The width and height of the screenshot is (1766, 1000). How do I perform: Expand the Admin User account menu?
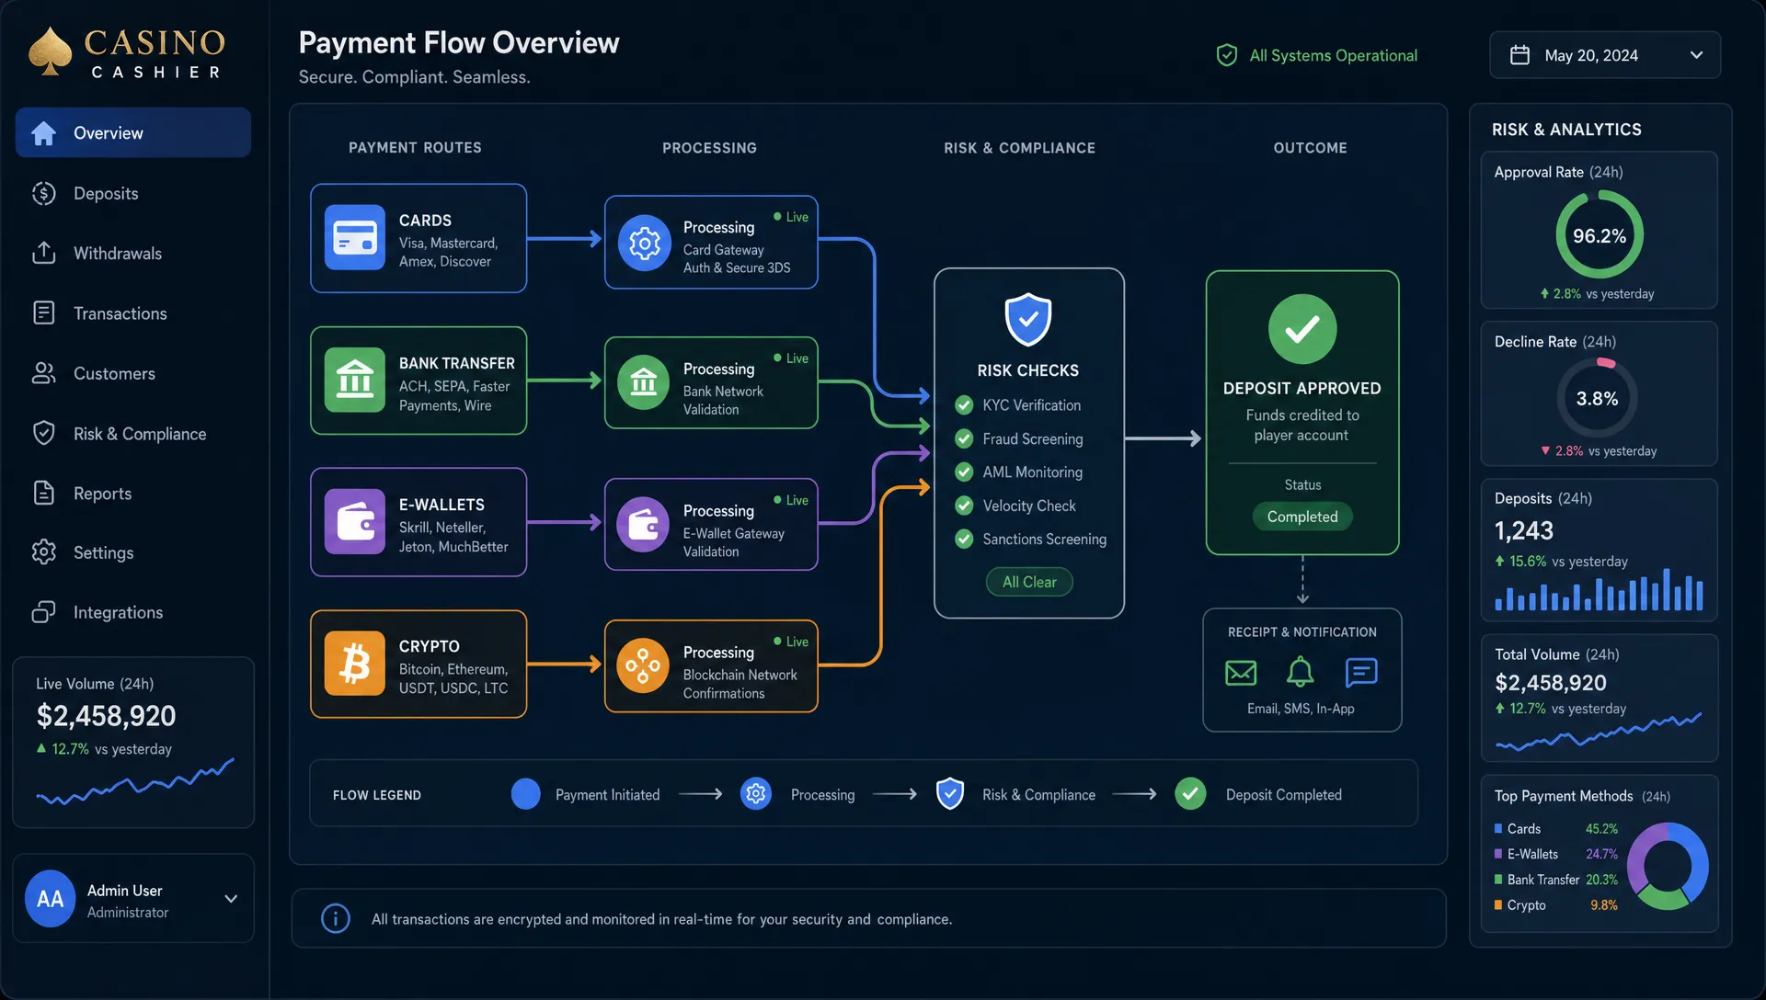[231, 899]
